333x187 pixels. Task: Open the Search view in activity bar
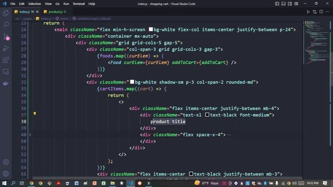6,24
